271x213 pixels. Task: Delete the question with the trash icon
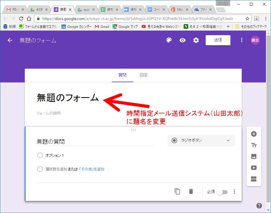(191, 191)
